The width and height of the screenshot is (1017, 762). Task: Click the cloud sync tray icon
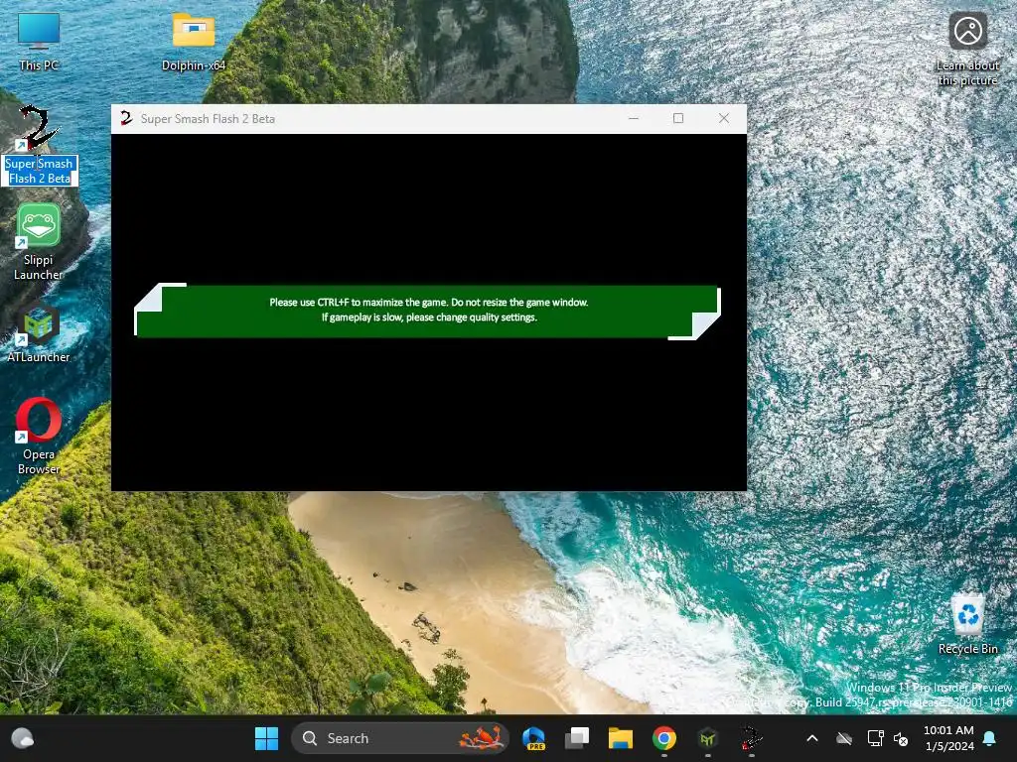tap(844, 738)
